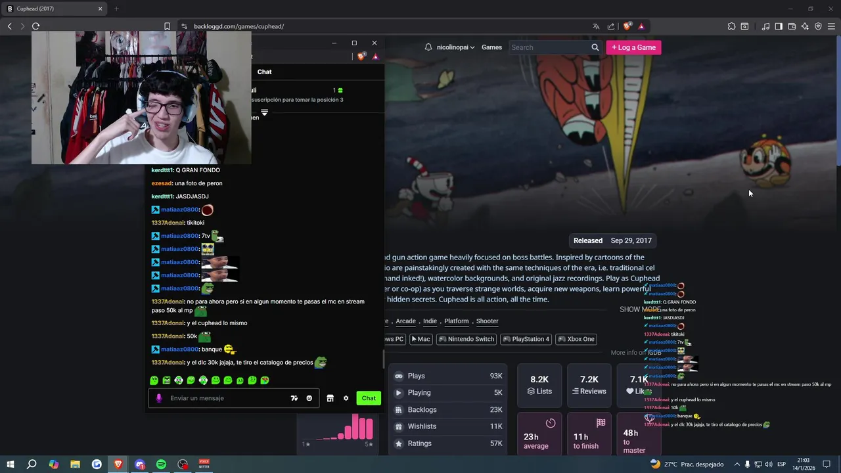Screen dimensions: 841x473
Task: Open the Brave Wallet icon
Action: [x=792, y=26]
